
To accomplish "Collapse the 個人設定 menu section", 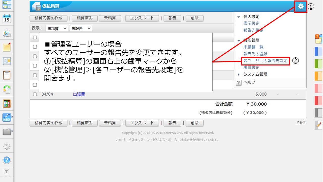I will click(x=239, y=17).
